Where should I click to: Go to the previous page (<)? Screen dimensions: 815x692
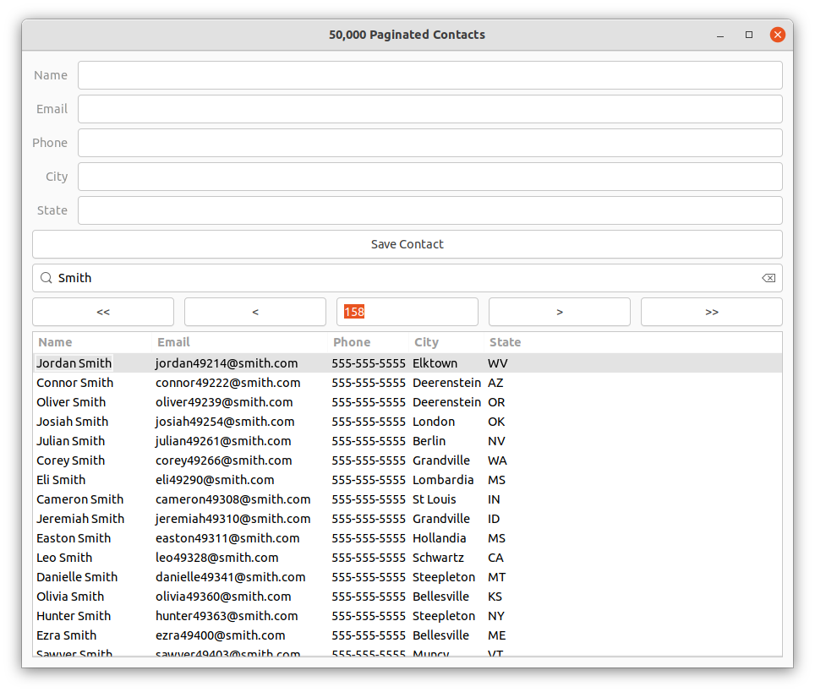point(255,312)
